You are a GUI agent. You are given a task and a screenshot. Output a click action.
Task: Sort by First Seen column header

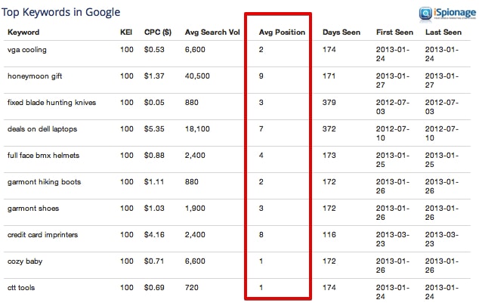(394, 32)
